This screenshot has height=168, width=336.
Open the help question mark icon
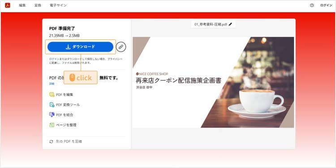tap(312, 5)
